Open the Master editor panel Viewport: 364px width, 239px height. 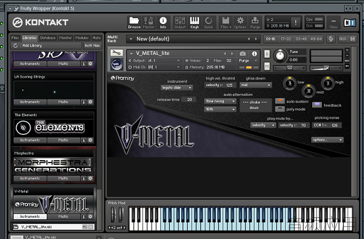click(x=149, y=22)
